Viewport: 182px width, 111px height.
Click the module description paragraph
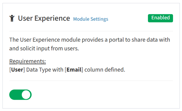(x=90, y=44)
